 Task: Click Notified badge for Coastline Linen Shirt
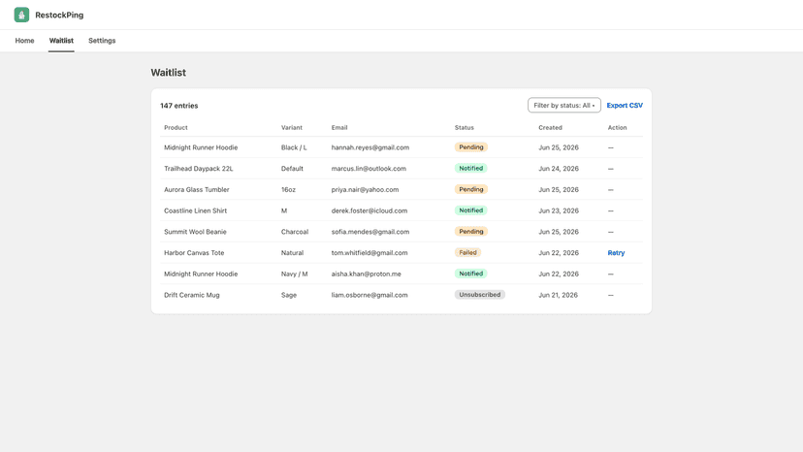470,210
